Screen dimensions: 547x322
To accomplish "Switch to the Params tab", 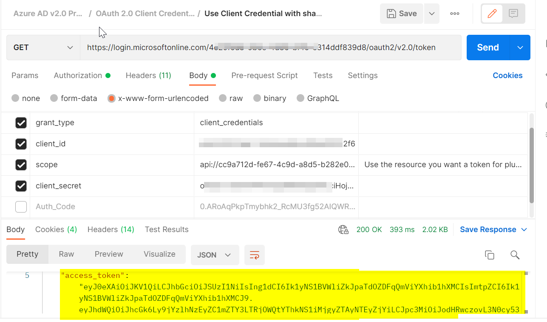I will 25,76.
